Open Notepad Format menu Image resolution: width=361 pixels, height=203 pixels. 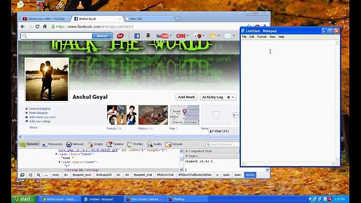point(262,37)
